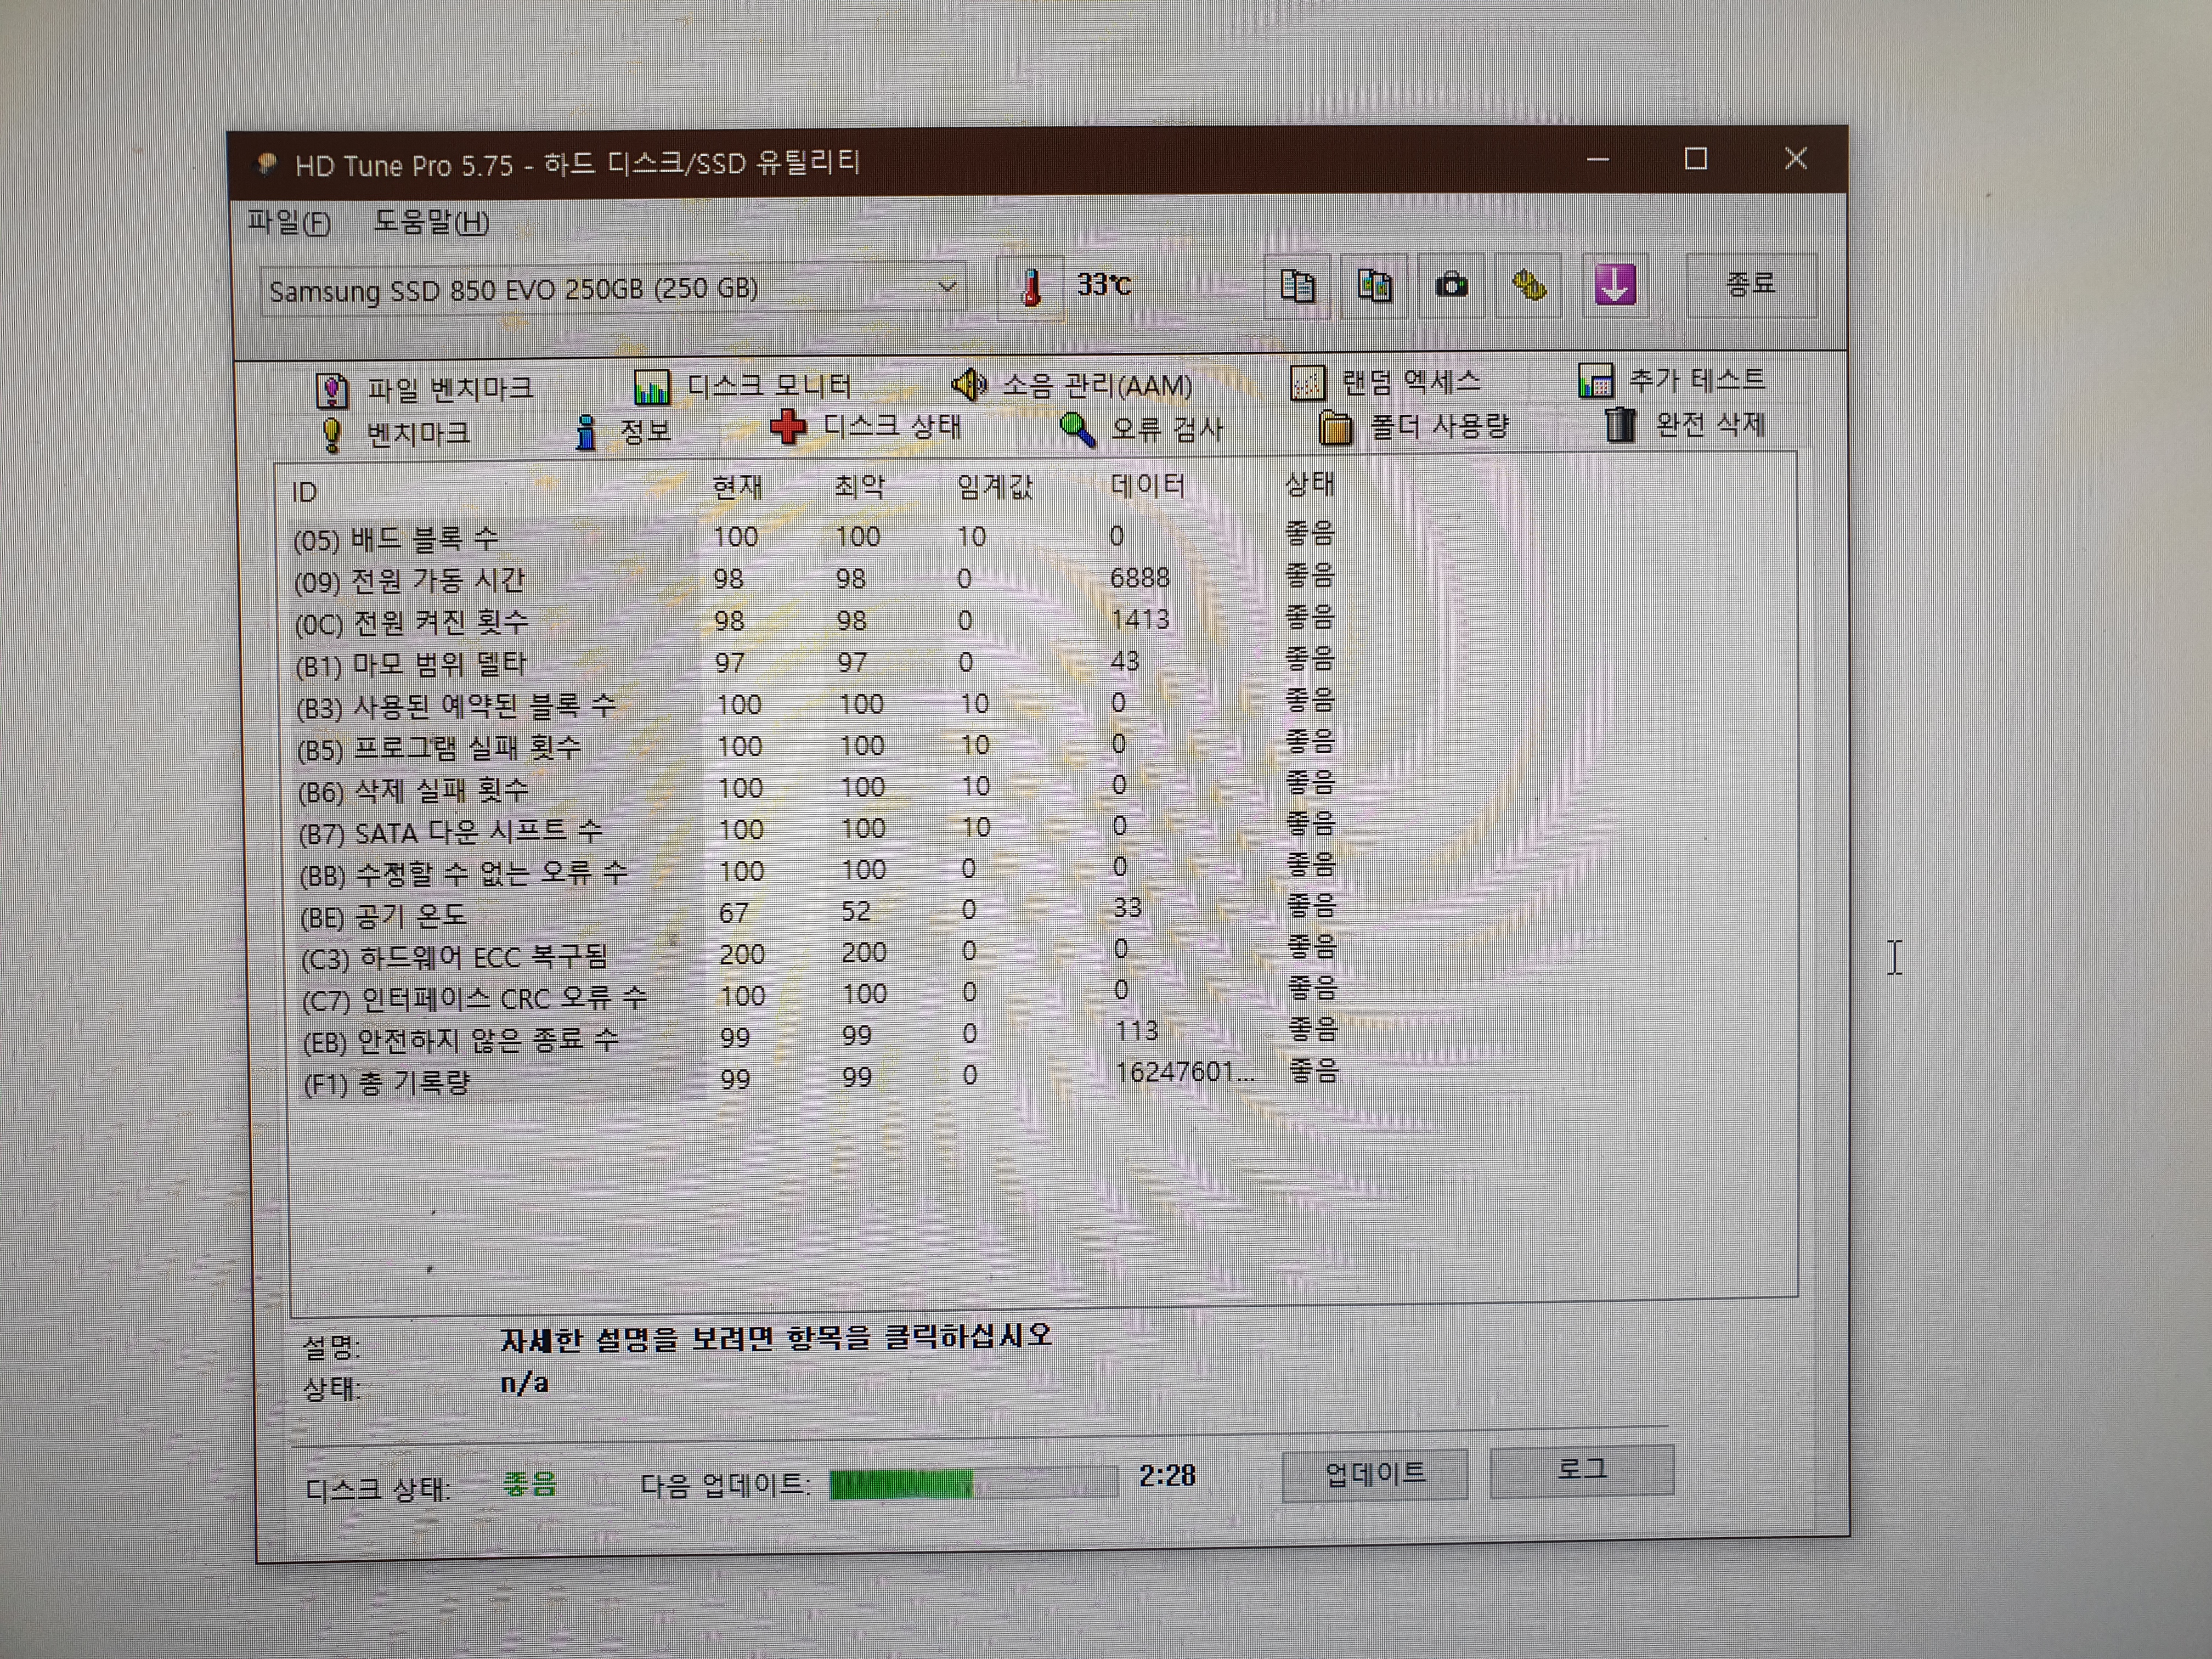Open the Samsung SSD 850 EVO drive dropdown

(x=612, y=290)
